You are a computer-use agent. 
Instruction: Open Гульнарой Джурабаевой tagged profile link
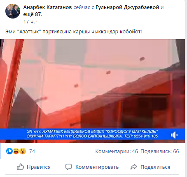(x=127, y=7)
